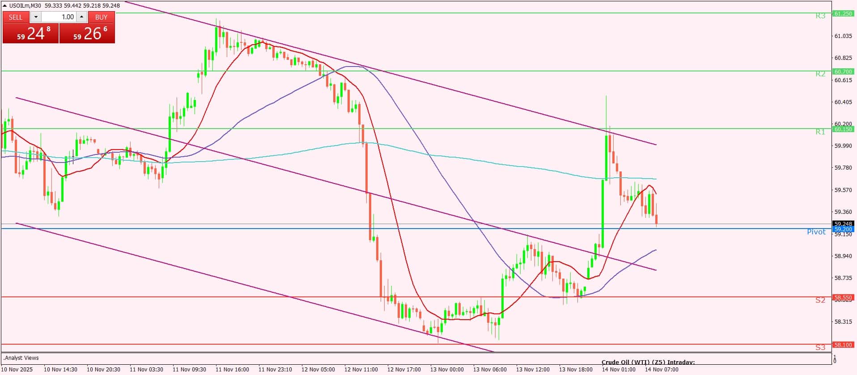Screen dimensions: 857x375
Task: Click the Crude Oil (WTI) Intraday text
Action: pos(648,362)
